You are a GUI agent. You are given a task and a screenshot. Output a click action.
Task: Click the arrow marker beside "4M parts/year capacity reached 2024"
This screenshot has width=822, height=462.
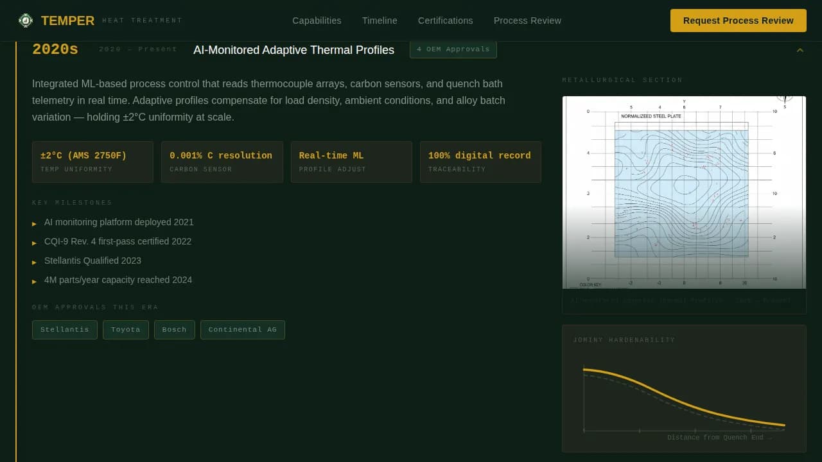tap(35, 282)
